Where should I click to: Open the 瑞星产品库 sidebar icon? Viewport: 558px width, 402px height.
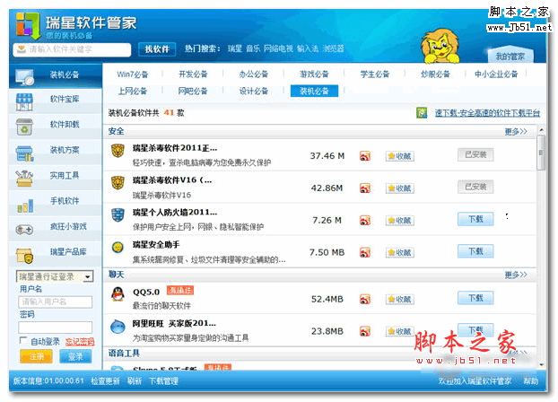click(x=24, y=256)
